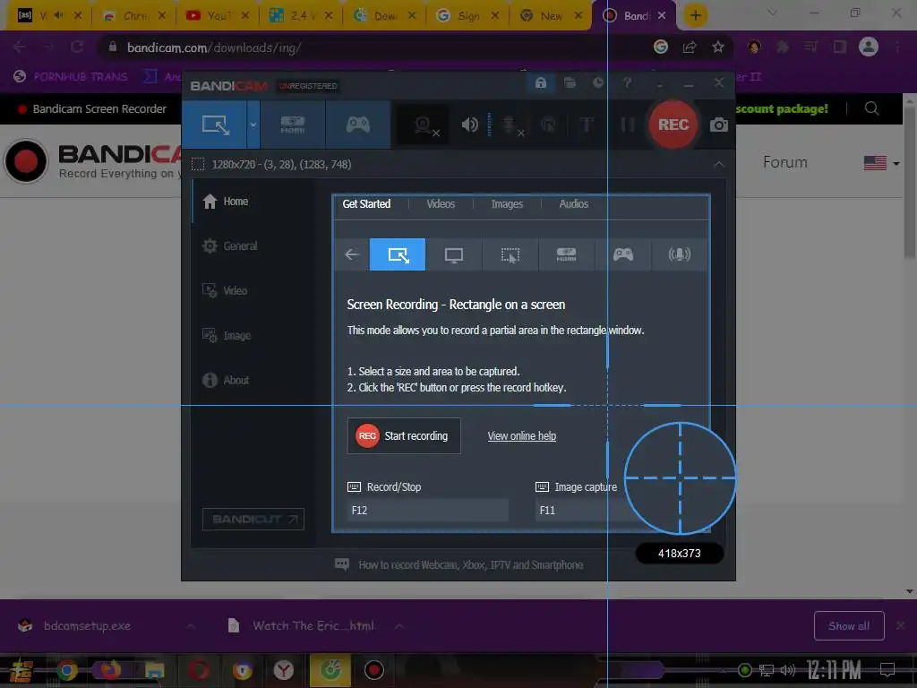Image resolution: width=917 pixels, height=688 pixels.
Task: Click the BANDICUT button
Action: pos(253,519)
